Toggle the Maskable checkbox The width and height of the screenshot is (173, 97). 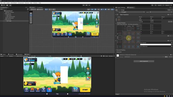(140, 52)
